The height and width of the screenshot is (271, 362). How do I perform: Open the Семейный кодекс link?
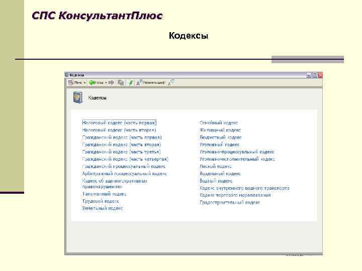[219, 123]
